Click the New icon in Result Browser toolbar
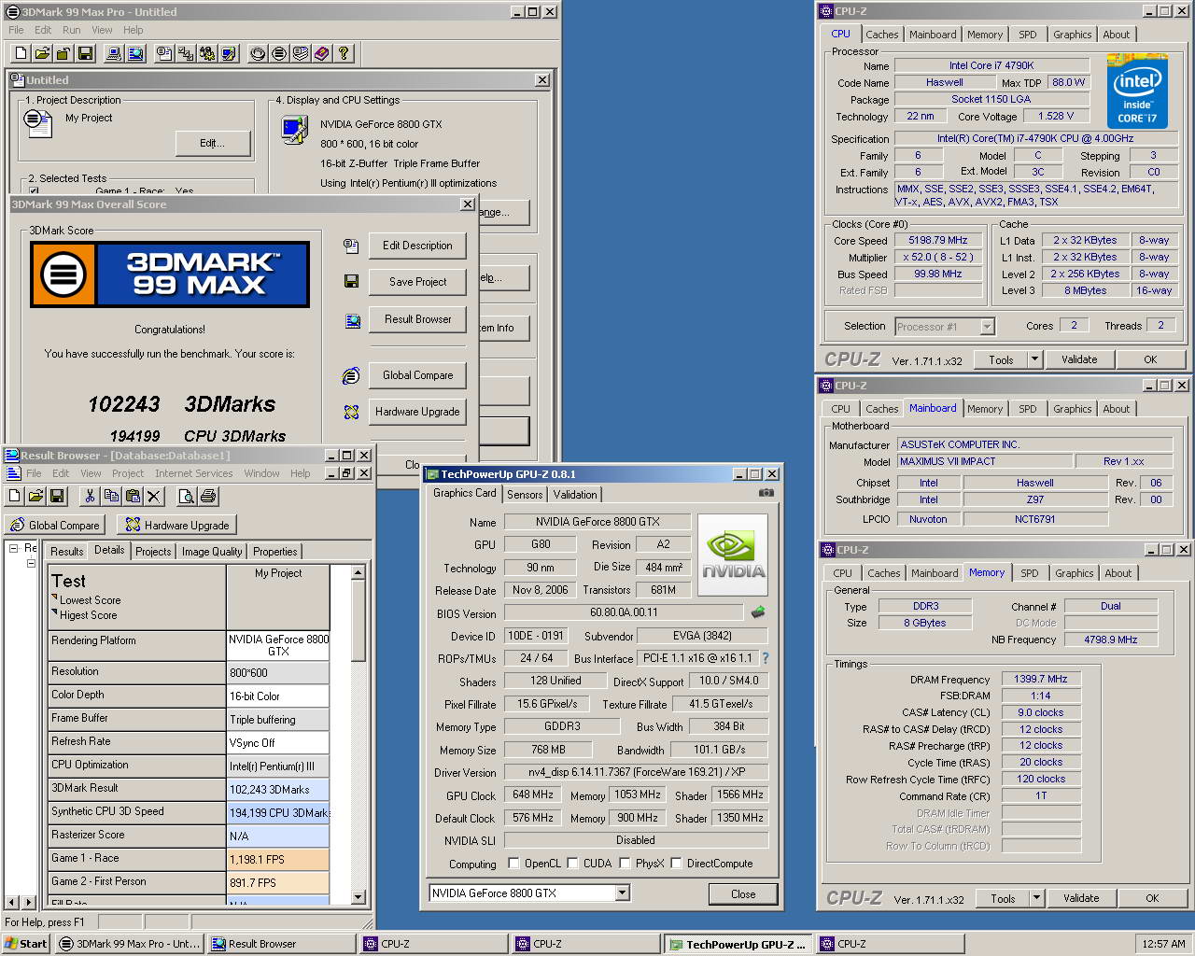Viewport: 1195px width, 956px height. click(15, 496)
